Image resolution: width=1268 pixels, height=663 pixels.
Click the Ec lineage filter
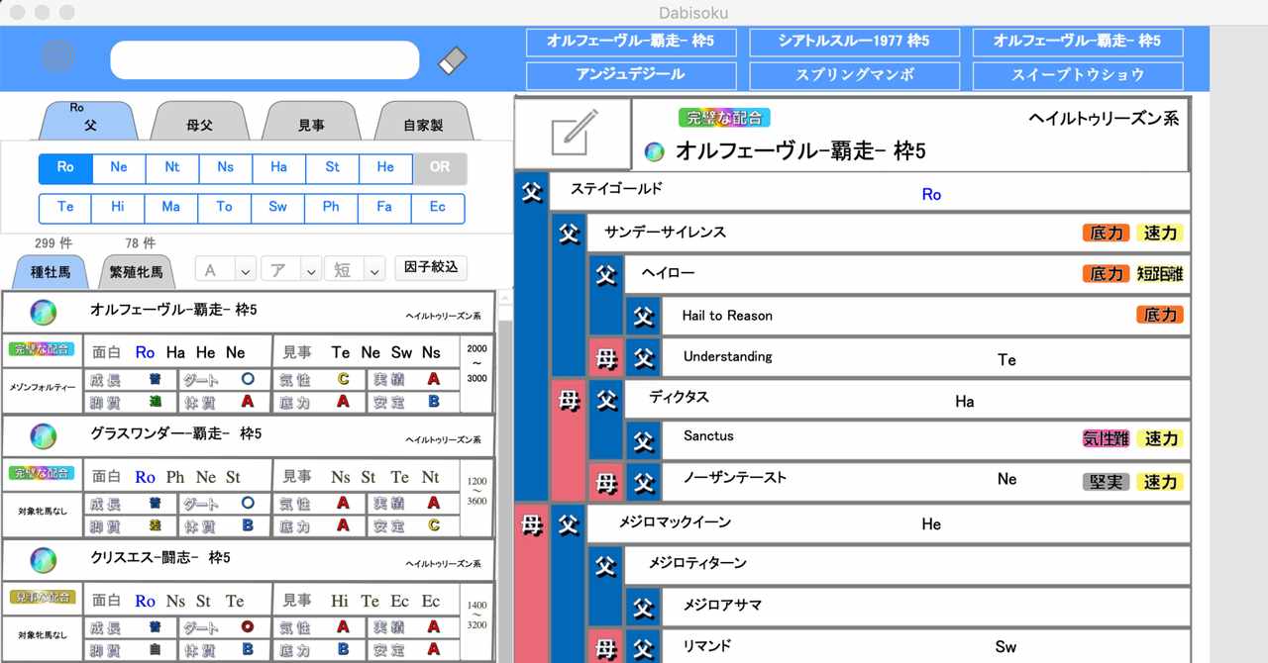(439, 208)
